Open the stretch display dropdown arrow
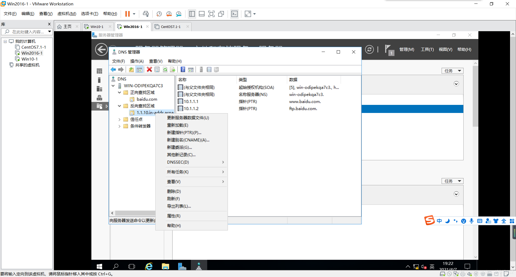The image size is (516, 277). point(255,14)
